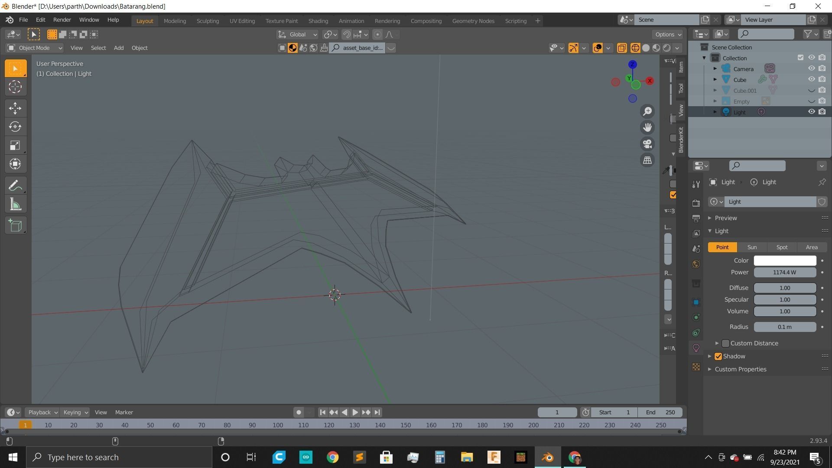832x468 pixels.
Task: Switch to Shading workspace tab
Action: point(318,21)
